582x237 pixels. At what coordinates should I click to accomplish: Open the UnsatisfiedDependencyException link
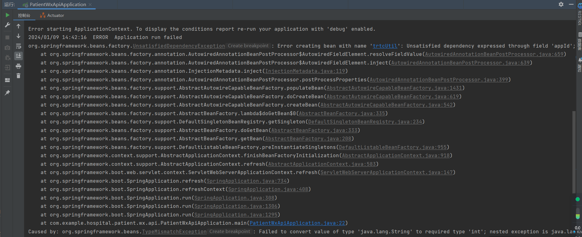tap(179, 46)
